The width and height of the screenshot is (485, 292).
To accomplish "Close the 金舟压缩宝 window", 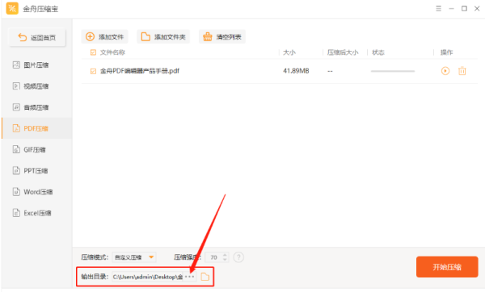I will [x=477, y=9].
